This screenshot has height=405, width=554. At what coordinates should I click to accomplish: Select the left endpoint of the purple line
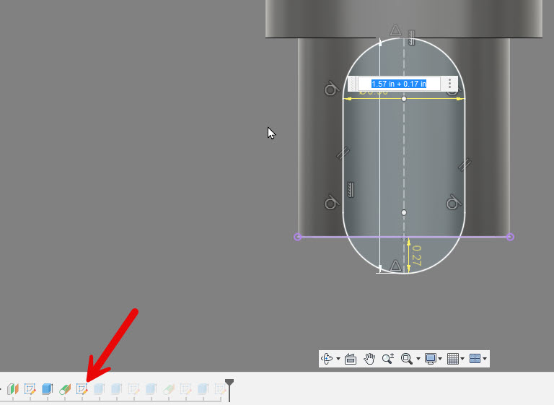click(x=297, y=237)
